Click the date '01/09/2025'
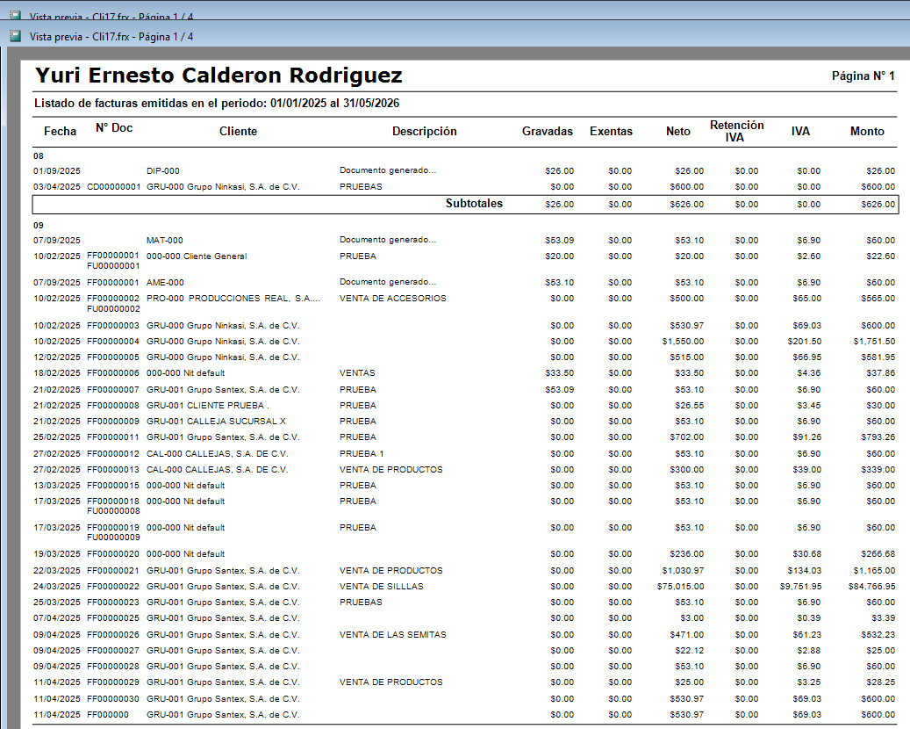Image resolution: width=910 pixels, height=729 pixels. coord(57,170)
